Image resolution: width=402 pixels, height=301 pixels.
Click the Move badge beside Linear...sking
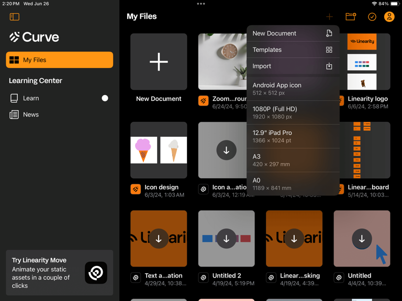[x=271, y=277]
